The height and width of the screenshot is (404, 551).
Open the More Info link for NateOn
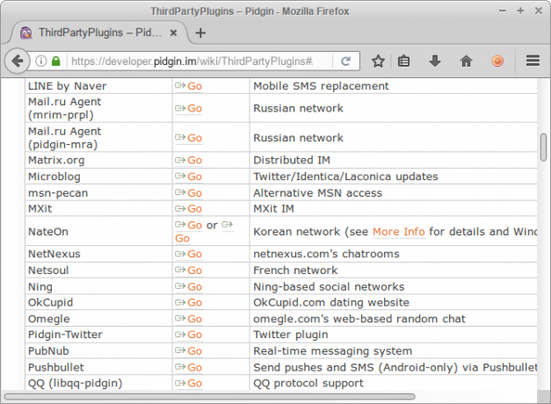click(399, 232)
